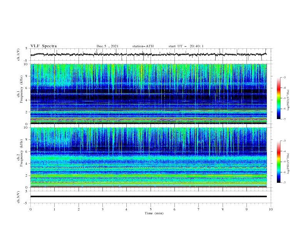Click the "7" minute time tick label

click(x=199, y=209)
